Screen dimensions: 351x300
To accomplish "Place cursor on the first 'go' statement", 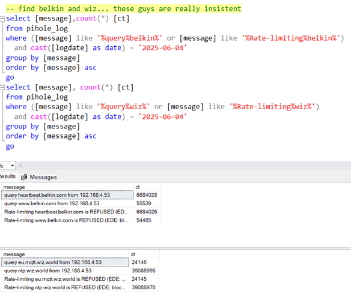I will (x=10, y=77).
